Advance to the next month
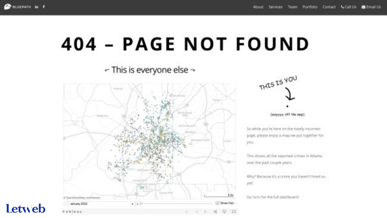The width and height of the screenshot is (387, 218). tap(137, 204)
